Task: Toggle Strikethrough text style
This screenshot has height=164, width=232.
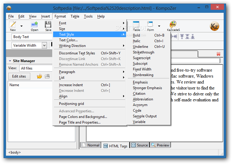Action: click(148, 52)
